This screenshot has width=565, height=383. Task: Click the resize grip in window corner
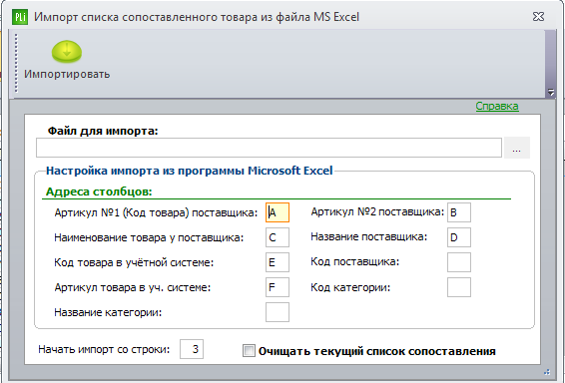(x=547, y=372)
